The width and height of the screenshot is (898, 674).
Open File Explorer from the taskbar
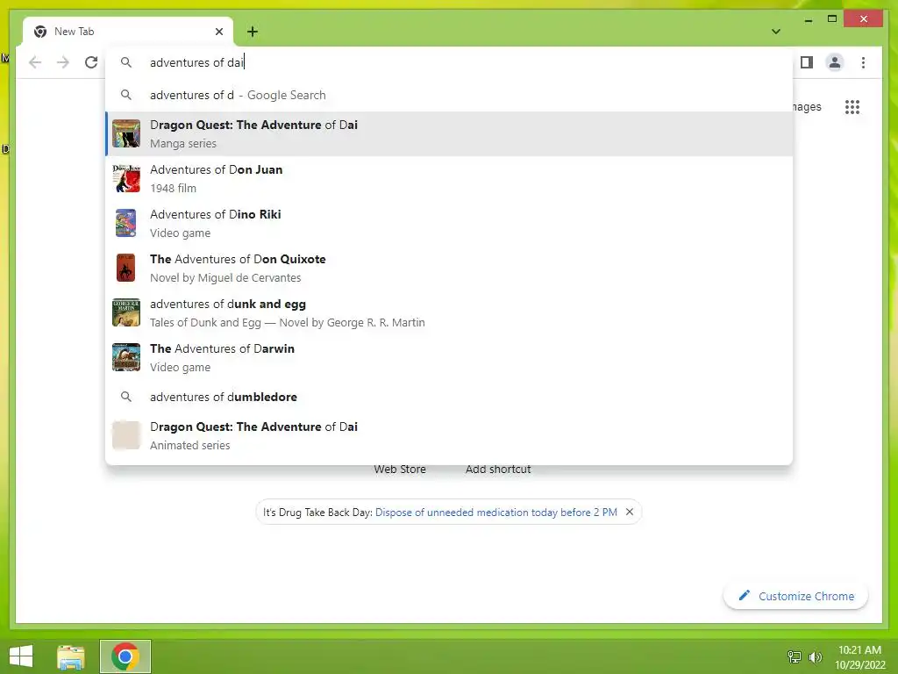pos(70,656)
